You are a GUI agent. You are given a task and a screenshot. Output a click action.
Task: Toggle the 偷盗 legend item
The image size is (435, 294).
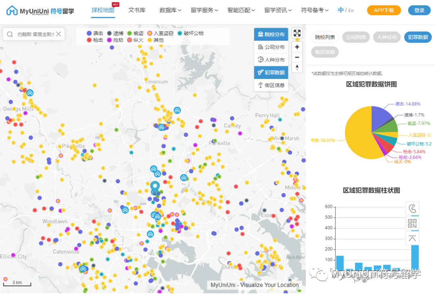tap(135, 33)
